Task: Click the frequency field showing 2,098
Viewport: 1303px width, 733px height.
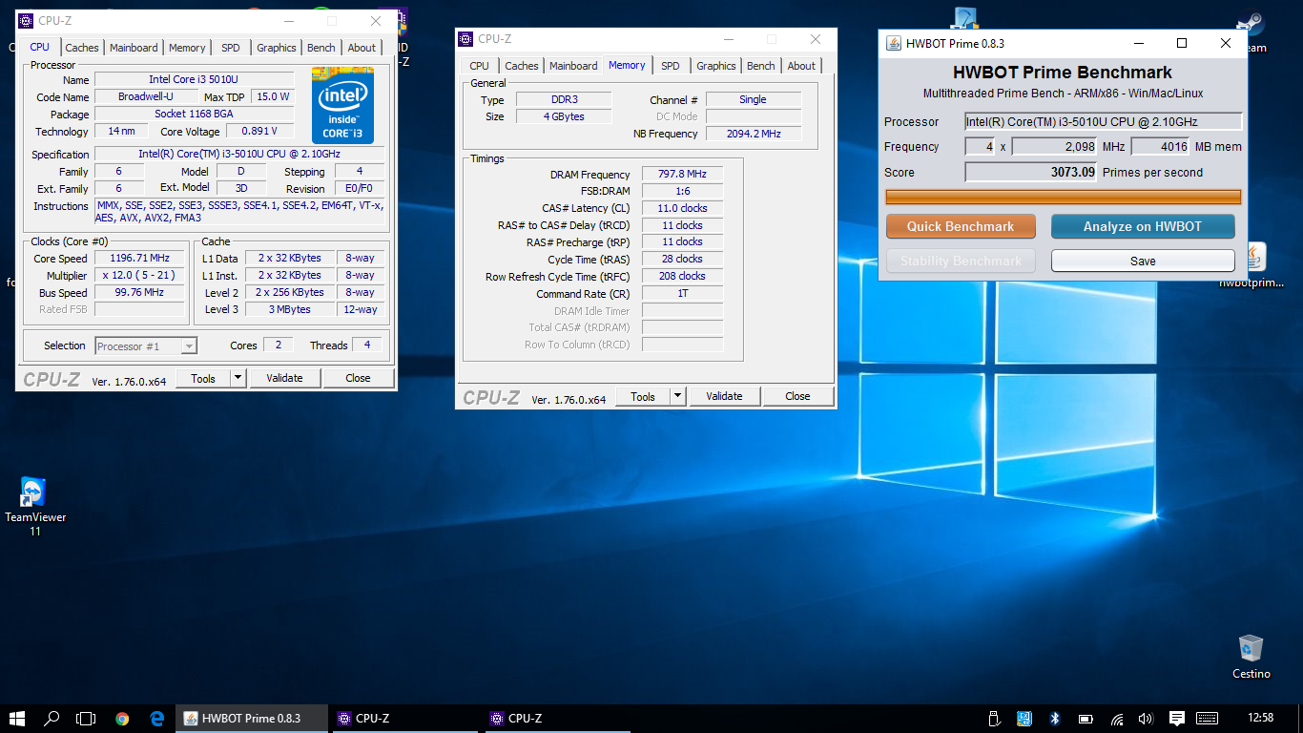Action: [x=1055, y=147]
